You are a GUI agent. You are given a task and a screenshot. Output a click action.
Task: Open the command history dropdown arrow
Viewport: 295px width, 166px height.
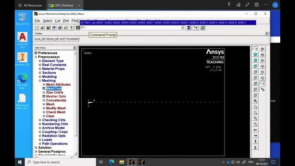[x=183, y=28]
